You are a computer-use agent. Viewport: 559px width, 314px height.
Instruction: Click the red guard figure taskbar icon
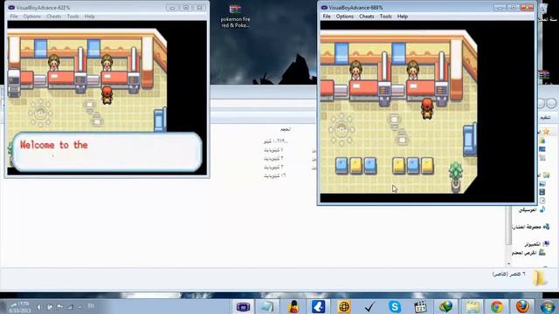click(293, 306)
